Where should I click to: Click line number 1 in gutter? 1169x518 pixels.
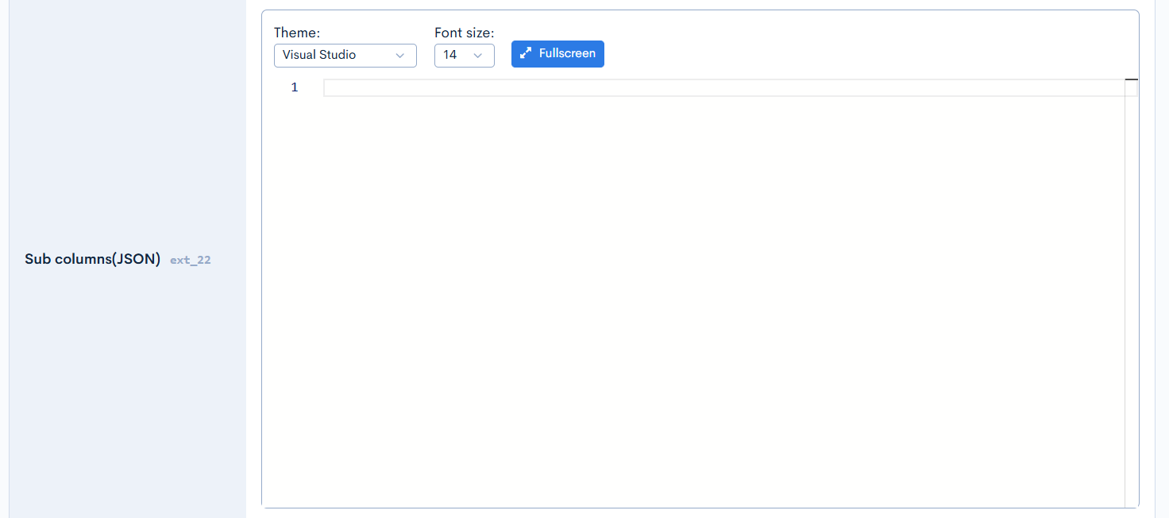coord(295,87)
